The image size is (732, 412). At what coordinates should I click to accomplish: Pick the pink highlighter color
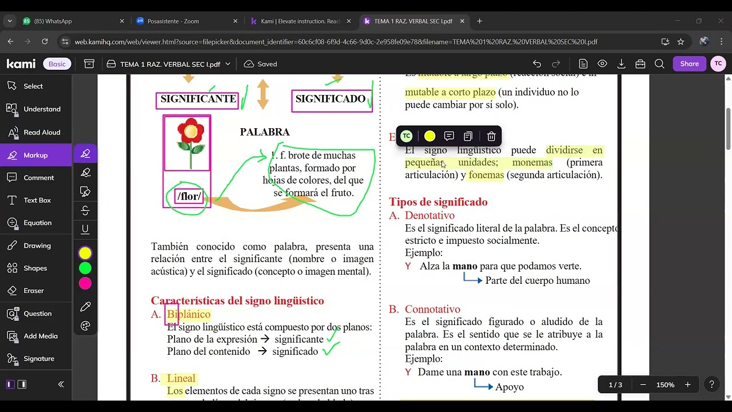point(85,283)
